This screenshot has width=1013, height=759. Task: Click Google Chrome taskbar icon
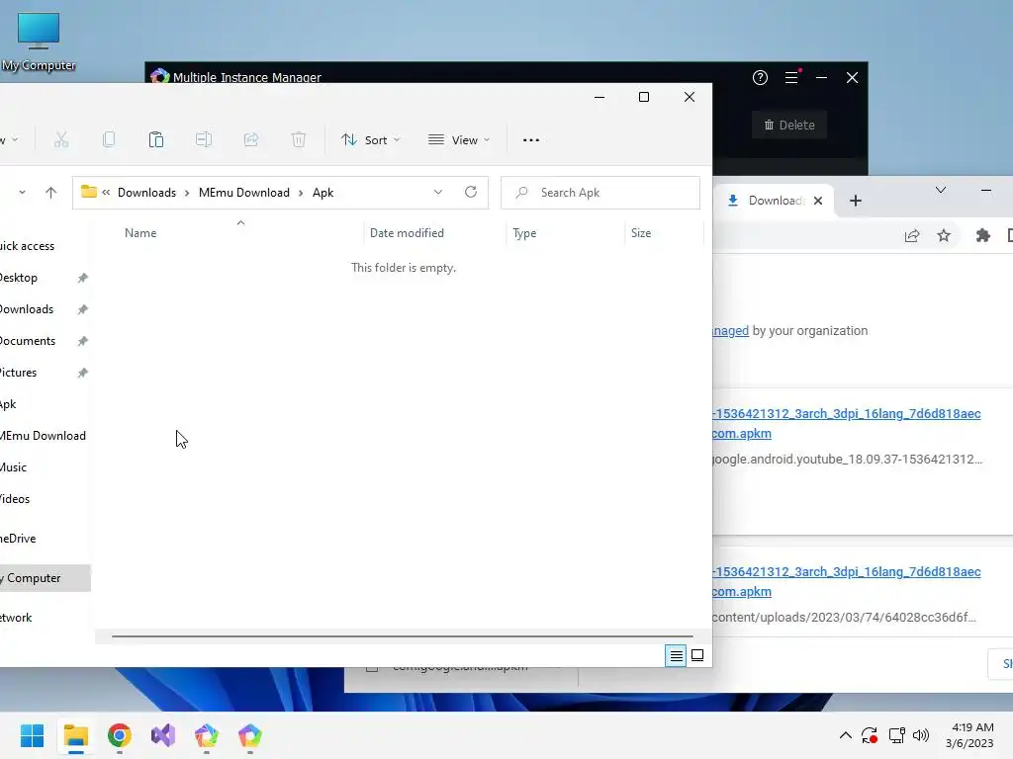coord(120,735)
